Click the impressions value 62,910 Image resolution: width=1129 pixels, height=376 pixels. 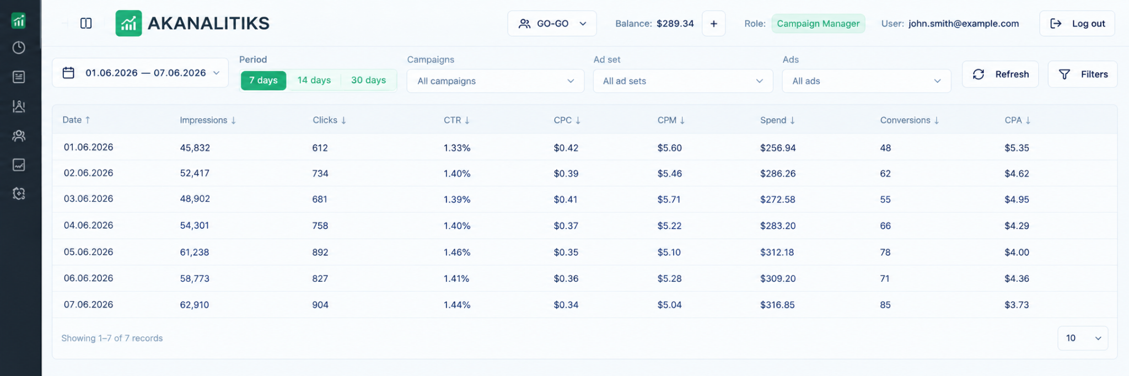(x=195, y=305)
